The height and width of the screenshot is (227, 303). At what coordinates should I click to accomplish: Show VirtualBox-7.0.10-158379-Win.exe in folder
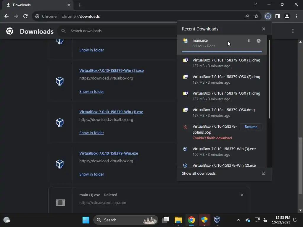(x=92, y=174)
